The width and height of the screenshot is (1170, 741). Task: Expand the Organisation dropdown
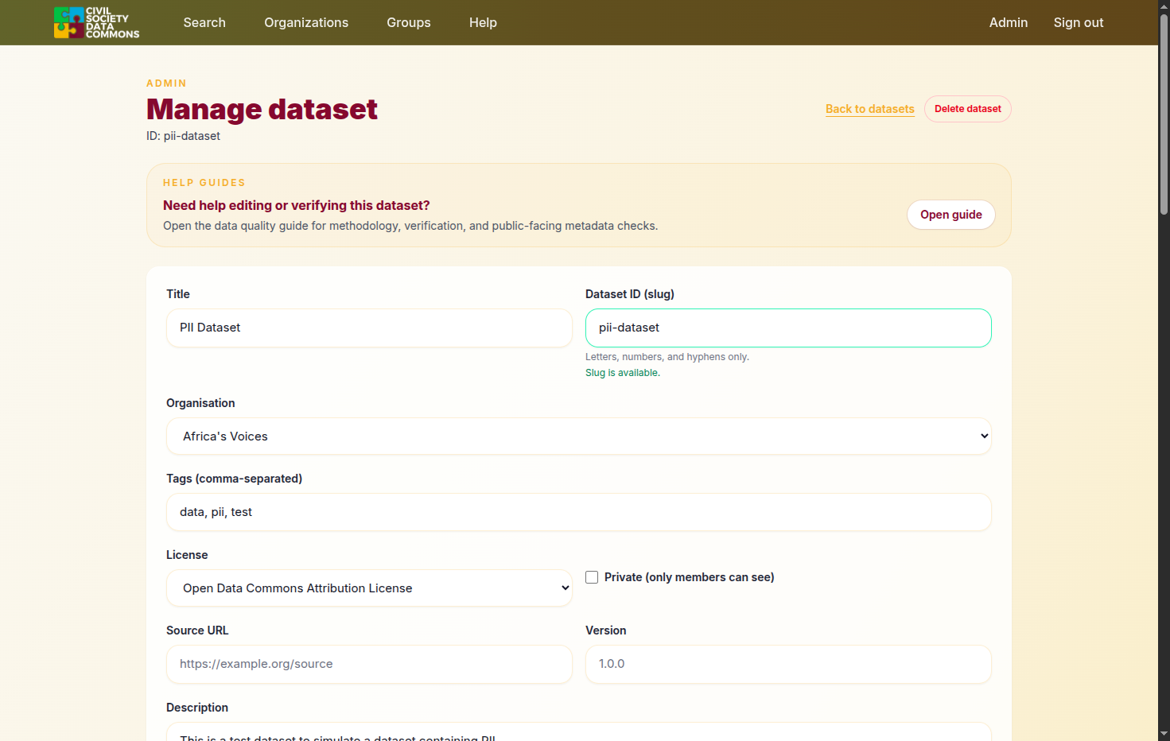pyautogui.click(x=579, y=436)
